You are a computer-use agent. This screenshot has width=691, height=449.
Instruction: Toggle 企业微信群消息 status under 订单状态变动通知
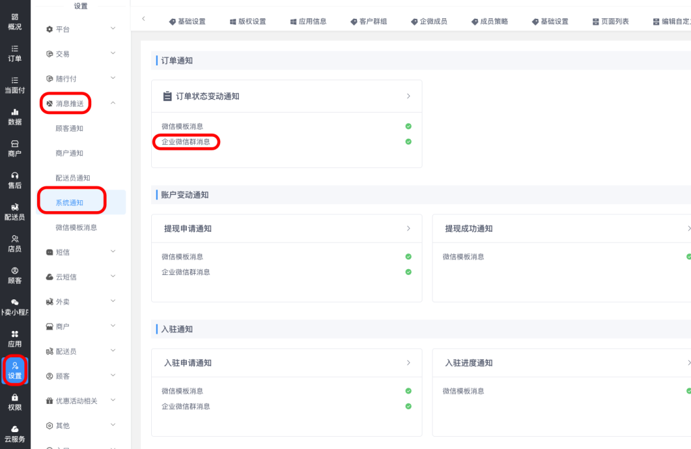coord(408,142)
